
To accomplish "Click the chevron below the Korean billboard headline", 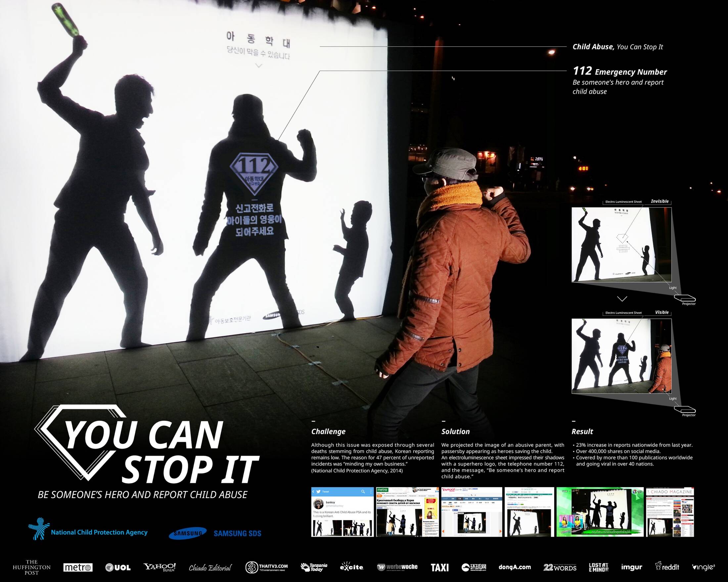I will 258,65.
